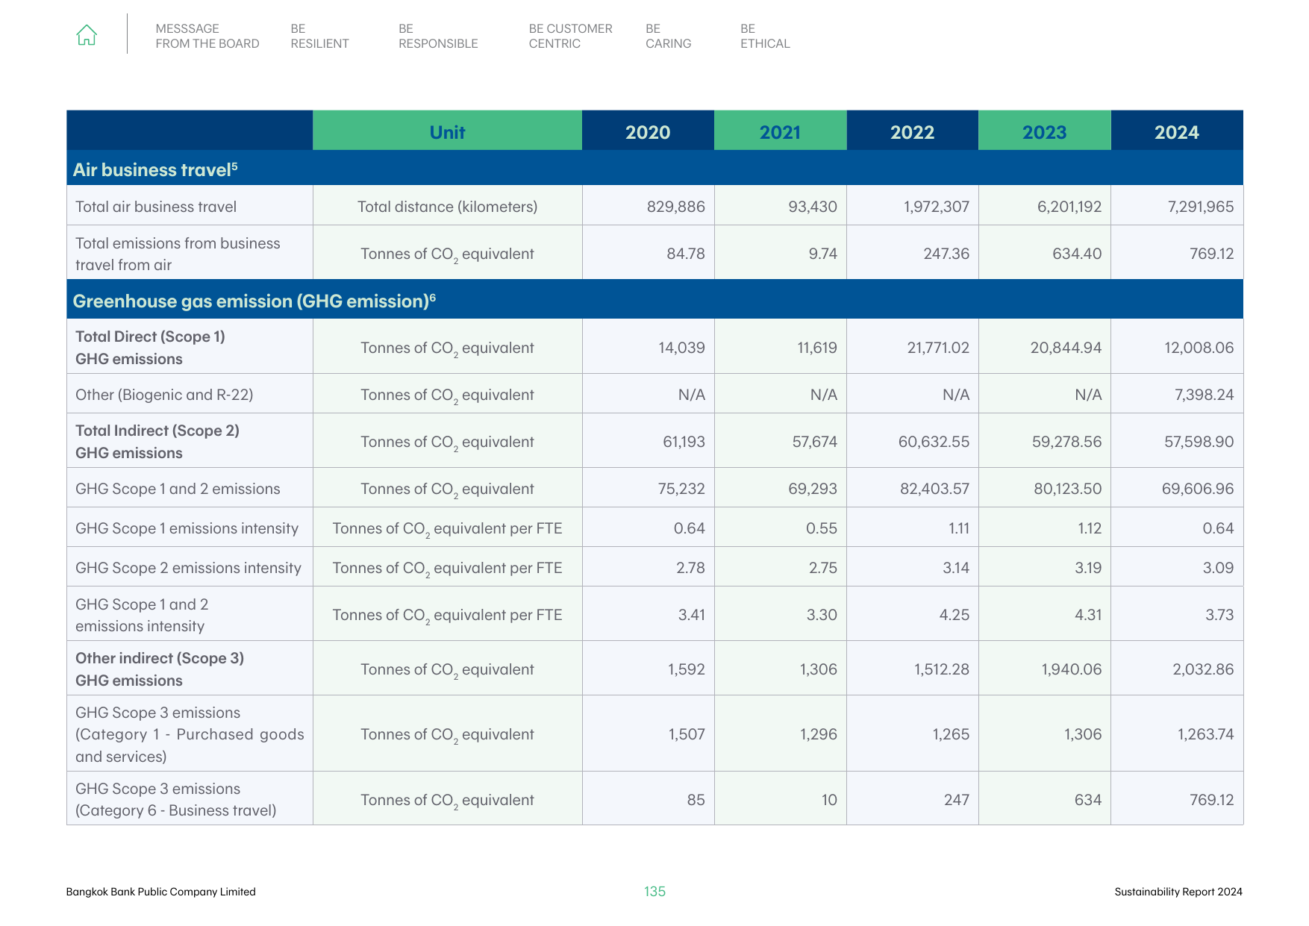
Task: Select the 2023 column header
Action: coord(1044,132)
